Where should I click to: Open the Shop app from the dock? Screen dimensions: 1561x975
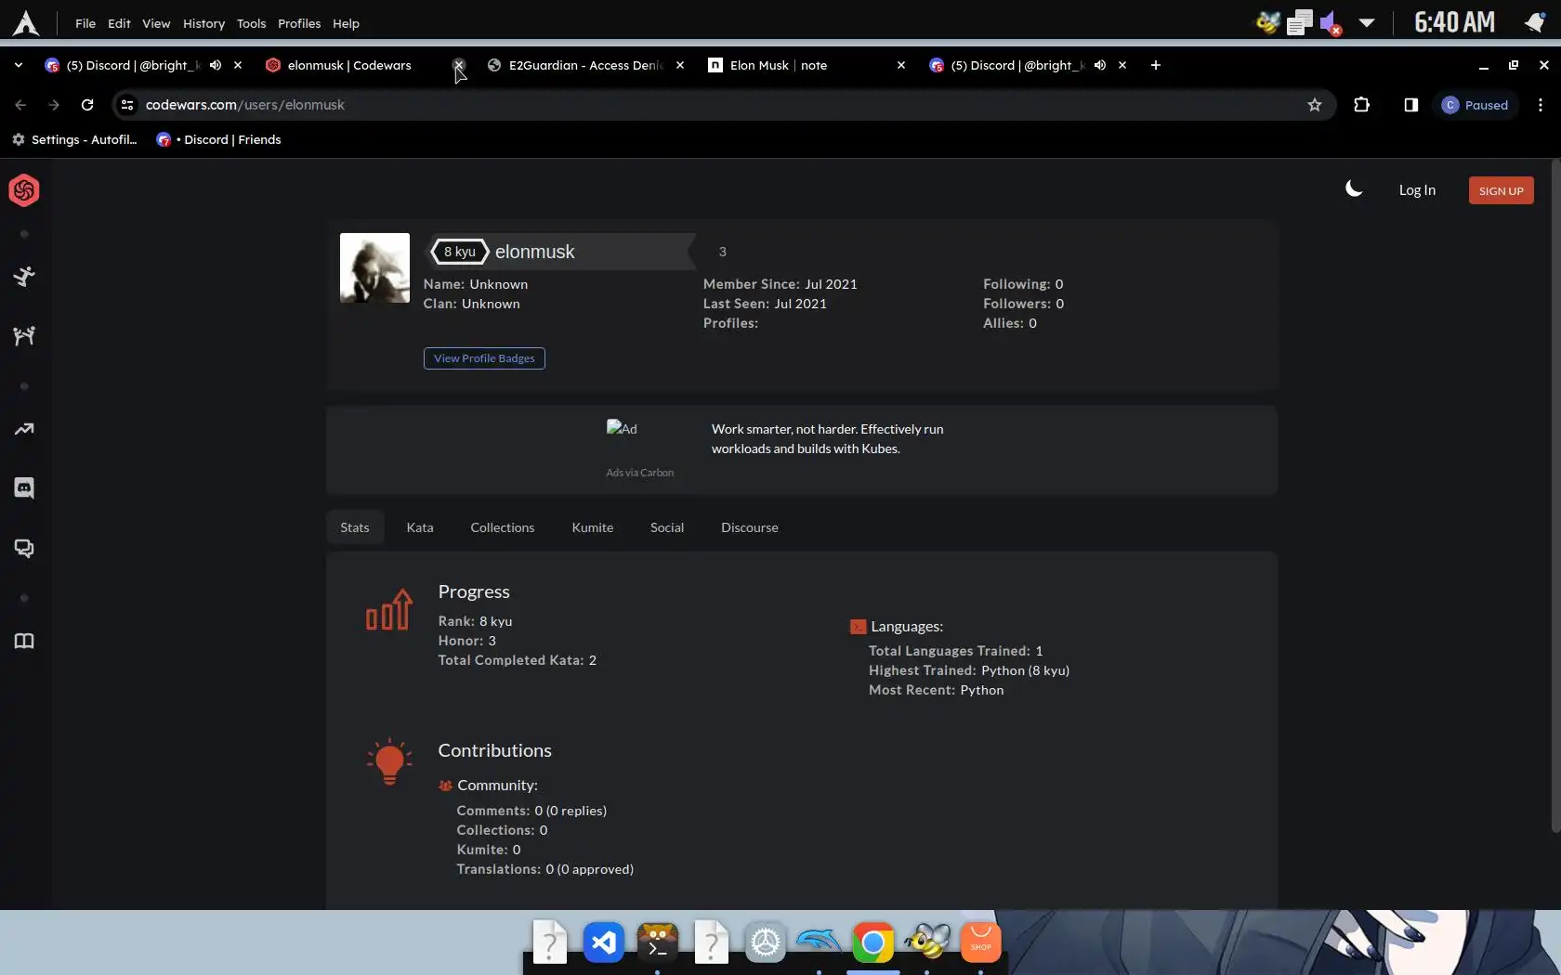pyautogui.click(x=981, y=943)
